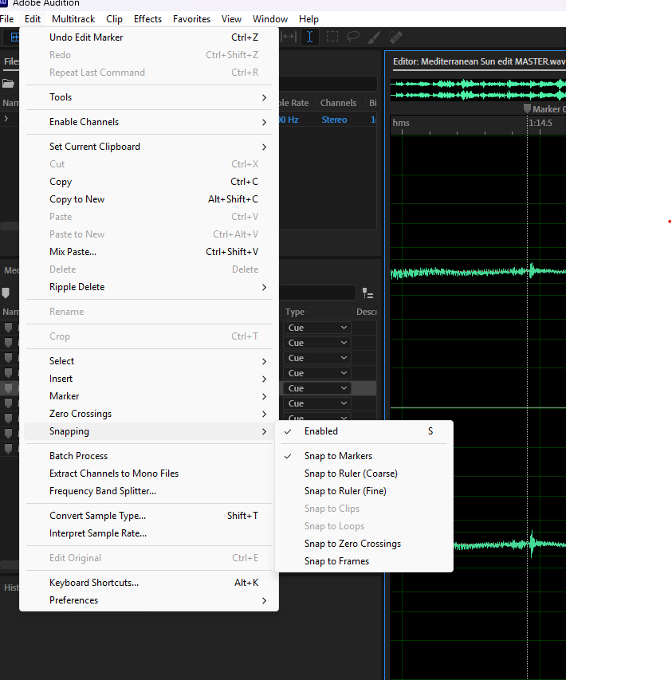This screenshot has height=680, width=672.
Task: Choose Copy from the Edit menu
Action: (149, 182)
